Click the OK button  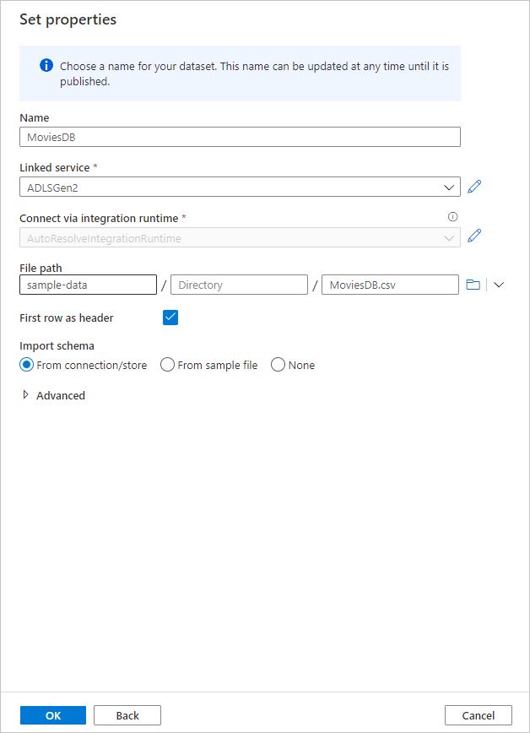(x=52, y=714)
